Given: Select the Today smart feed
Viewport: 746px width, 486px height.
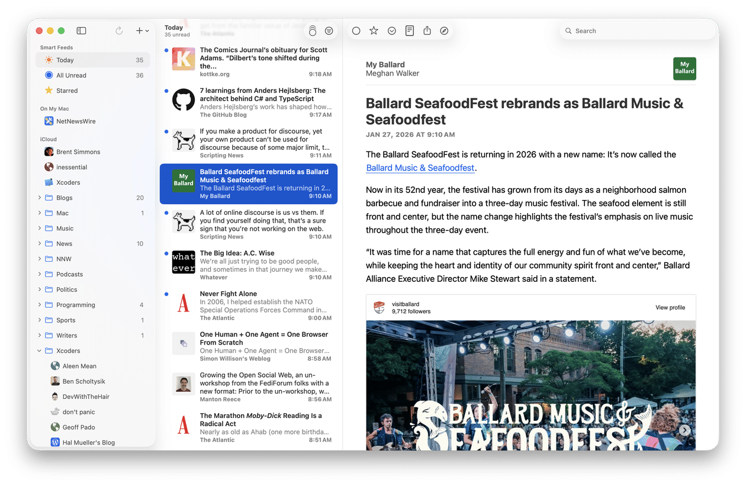Looking at the screenshot, I should point(65,60).
